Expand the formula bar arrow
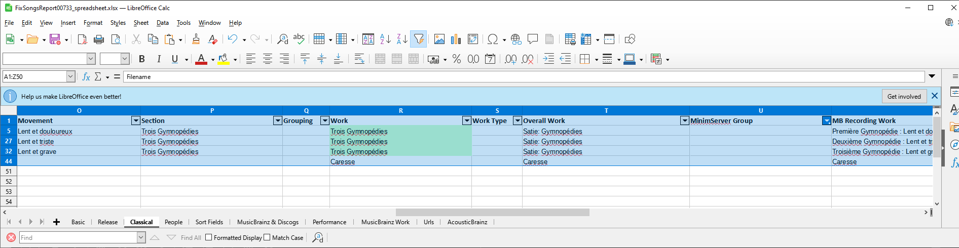Image resolution: width=959 pixels, height=248 pixels. click(x=932, y=76)
